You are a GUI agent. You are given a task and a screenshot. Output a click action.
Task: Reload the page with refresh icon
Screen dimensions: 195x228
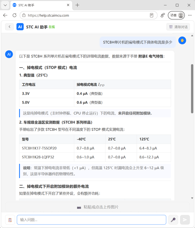[14, 15]
